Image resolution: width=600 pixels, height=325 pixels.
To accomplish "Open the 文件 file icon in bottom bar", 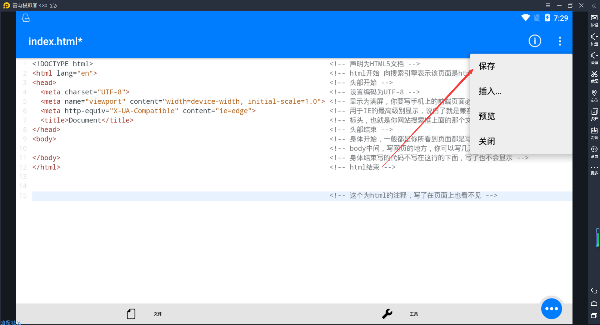I will pos(131,314).
